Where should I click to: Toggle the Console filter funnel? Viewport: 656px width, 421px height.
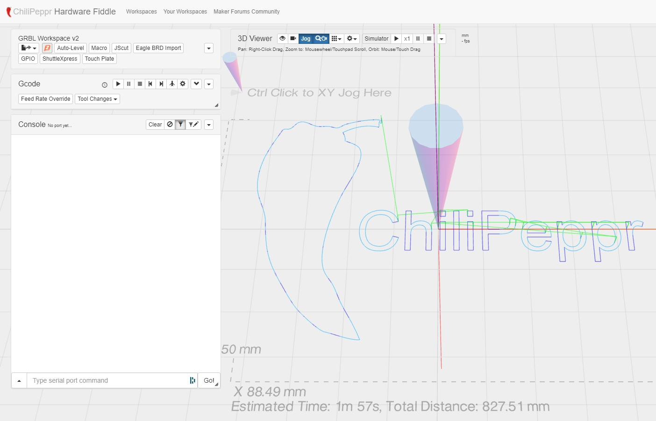click(x=180, y=125)
